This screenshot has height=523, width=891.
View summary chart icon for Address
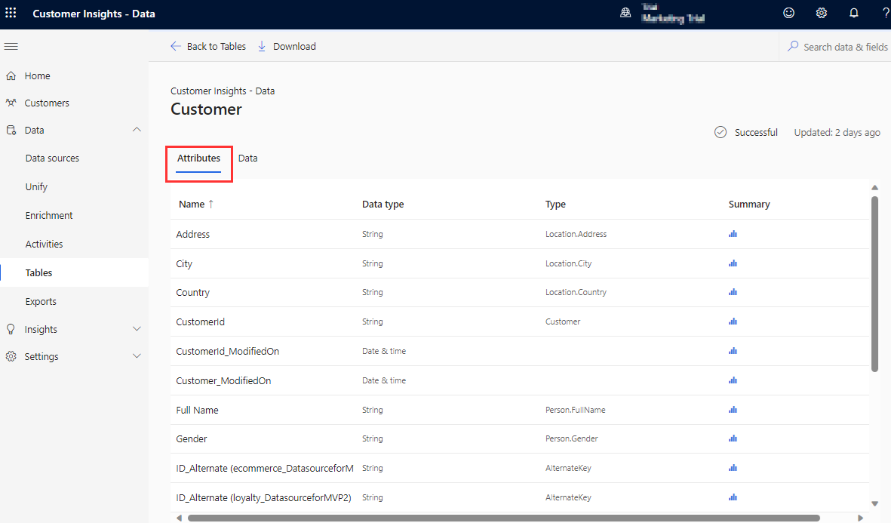pos(733,234)
